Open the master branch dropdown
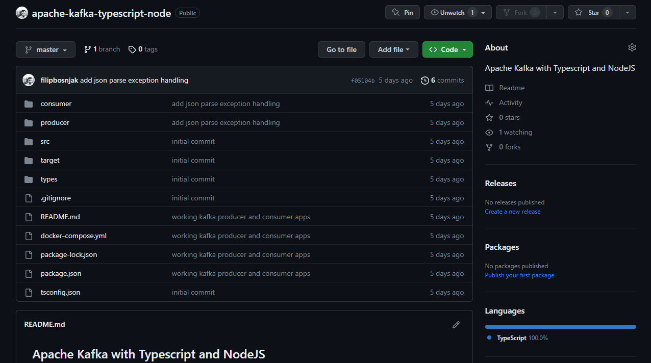This screenshot has width=651, height=363. pyautogui.click(x=45, y=49)
